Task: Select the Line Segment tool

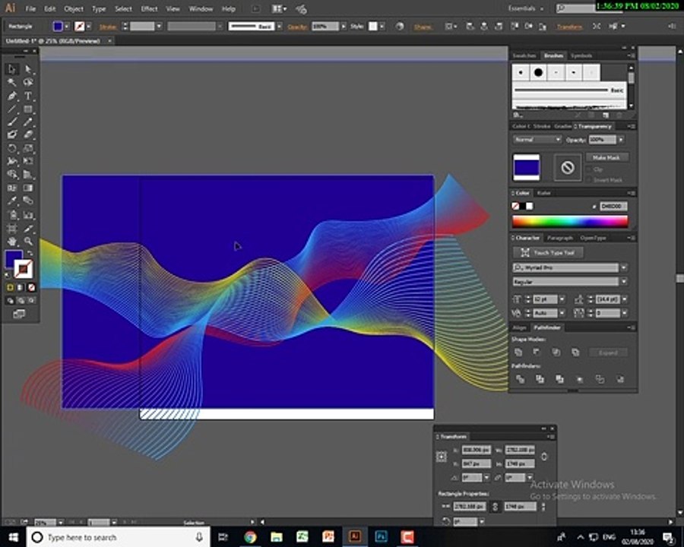Action: point(11,109)
